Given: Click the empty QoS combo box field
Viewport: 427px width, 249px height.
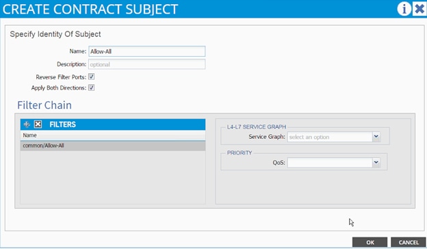Looking at the screenshot, I should pyautogui.click(x=330, y=163).
